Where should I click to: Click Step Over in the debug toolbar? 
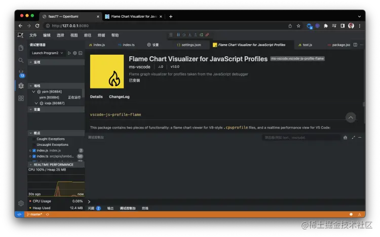pyautogui.click(x=184, y=34)
